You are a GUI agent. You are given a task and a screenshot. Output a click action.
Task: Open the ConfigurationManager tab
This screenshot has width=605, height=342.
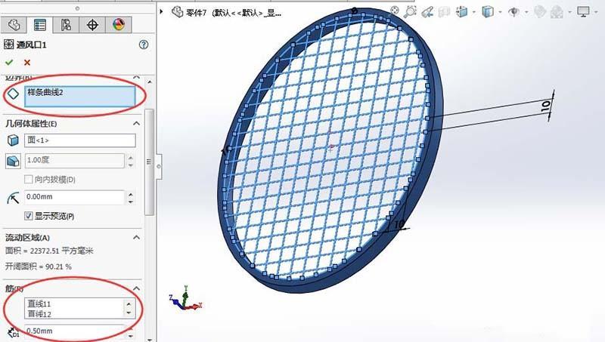click(x=66, y=25)
